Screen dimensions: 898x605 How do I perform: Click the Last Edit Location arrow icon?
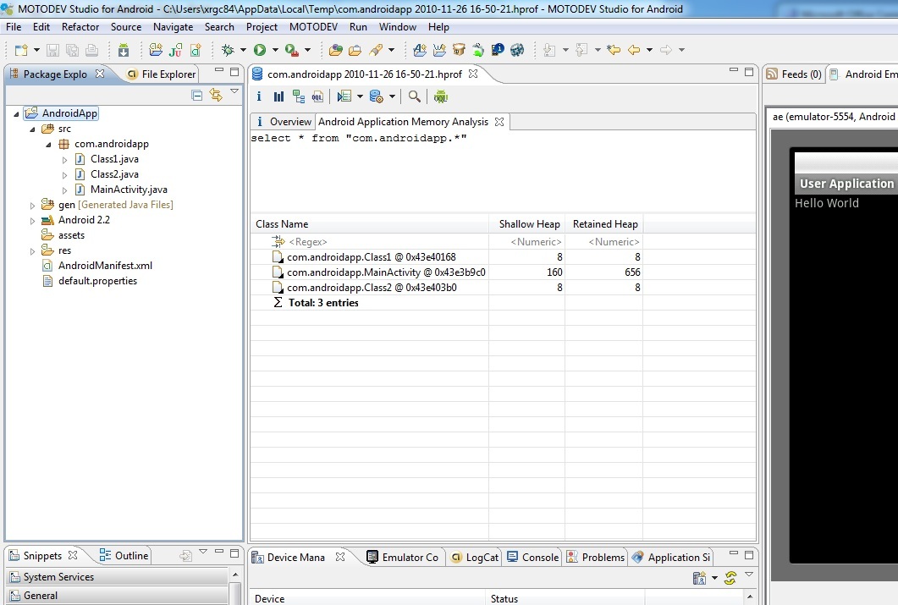[x=614, y=51]
